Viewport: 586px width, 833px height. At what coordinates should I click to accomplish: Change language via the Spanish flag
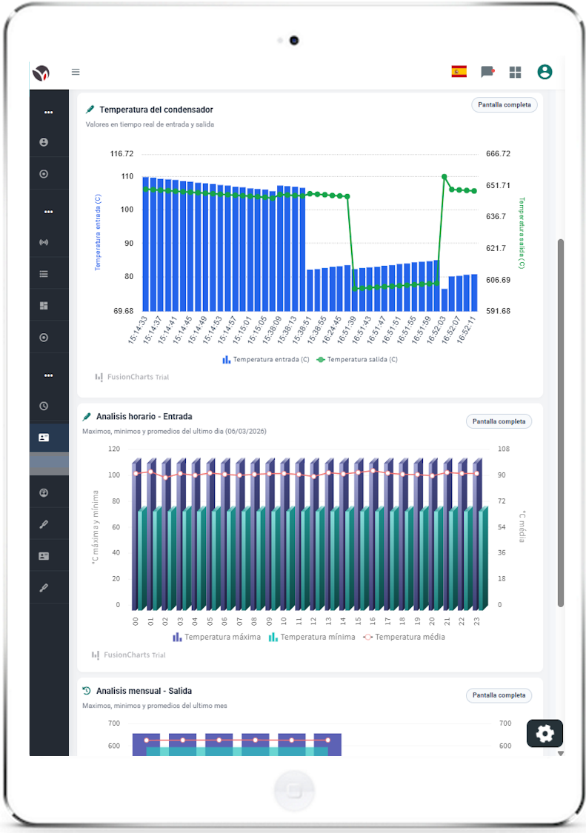click(x=459, y=71)
